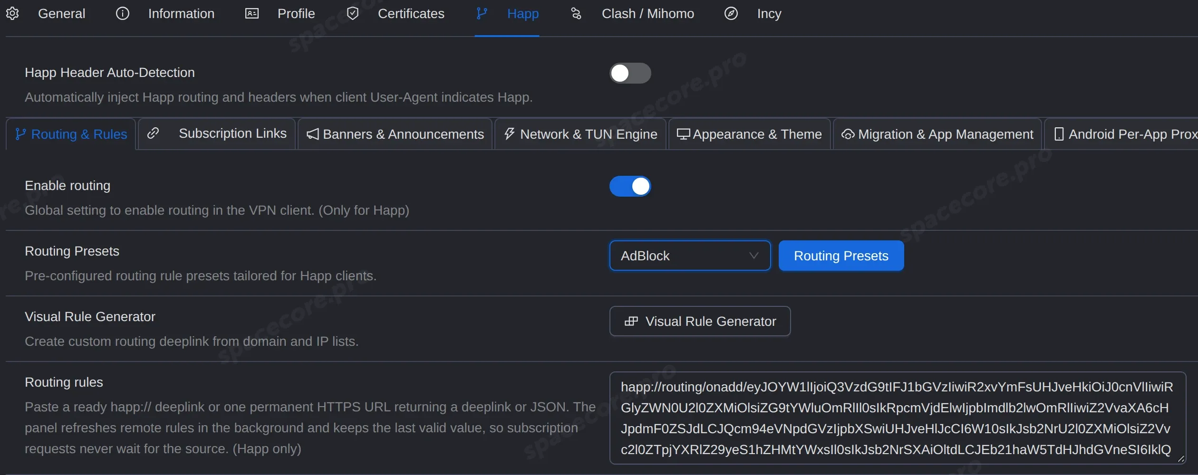
Task: Open Migration & App Management sub-tab
Action: (x=937, y=134)
